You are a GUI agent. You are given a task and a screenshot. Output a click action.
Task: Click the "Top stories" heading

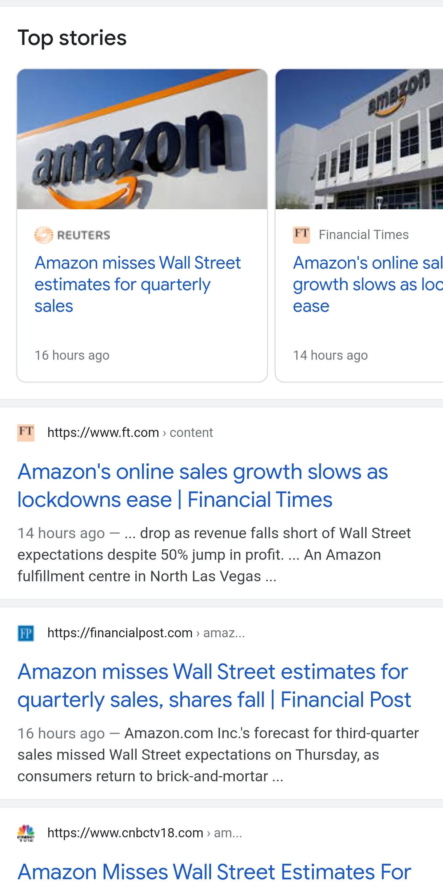click(x=72, y=38)
